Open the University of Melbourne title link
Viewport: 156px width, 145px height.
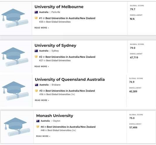(59, 7)
